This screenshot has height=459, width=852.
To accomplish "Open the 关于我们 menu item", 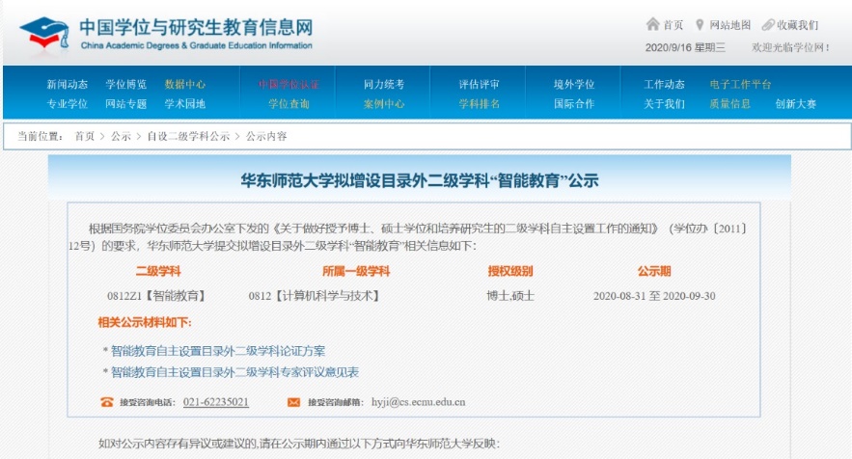I will (x=664, y=104).
